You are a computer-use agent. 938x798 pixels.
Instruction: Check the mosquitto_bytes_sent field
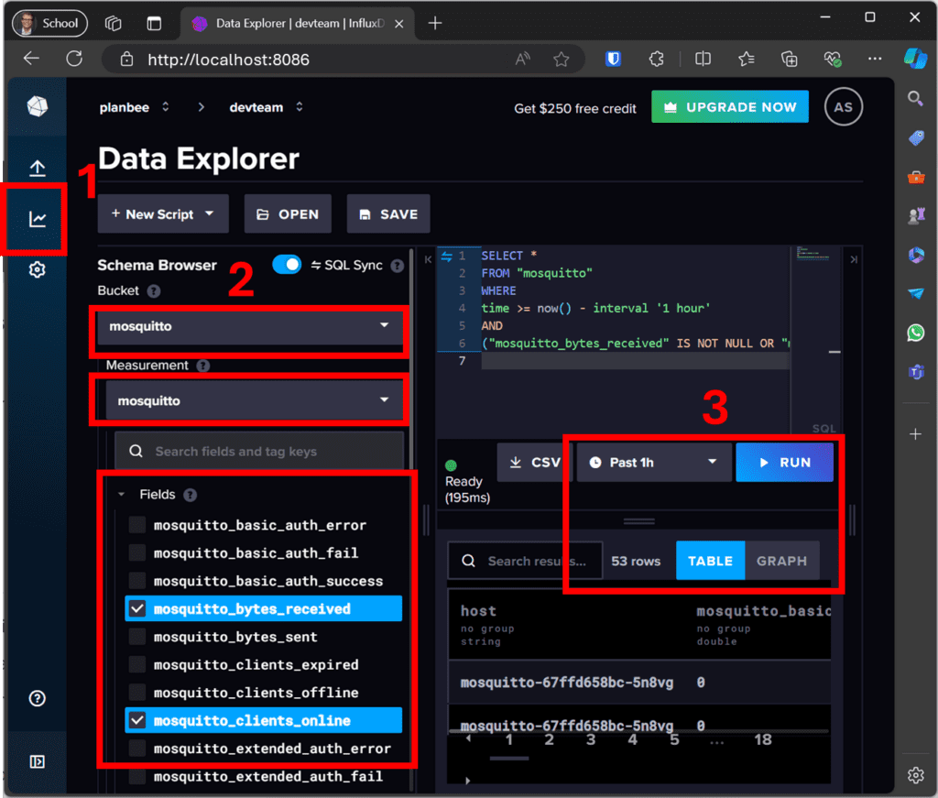[x=136, y=636]
